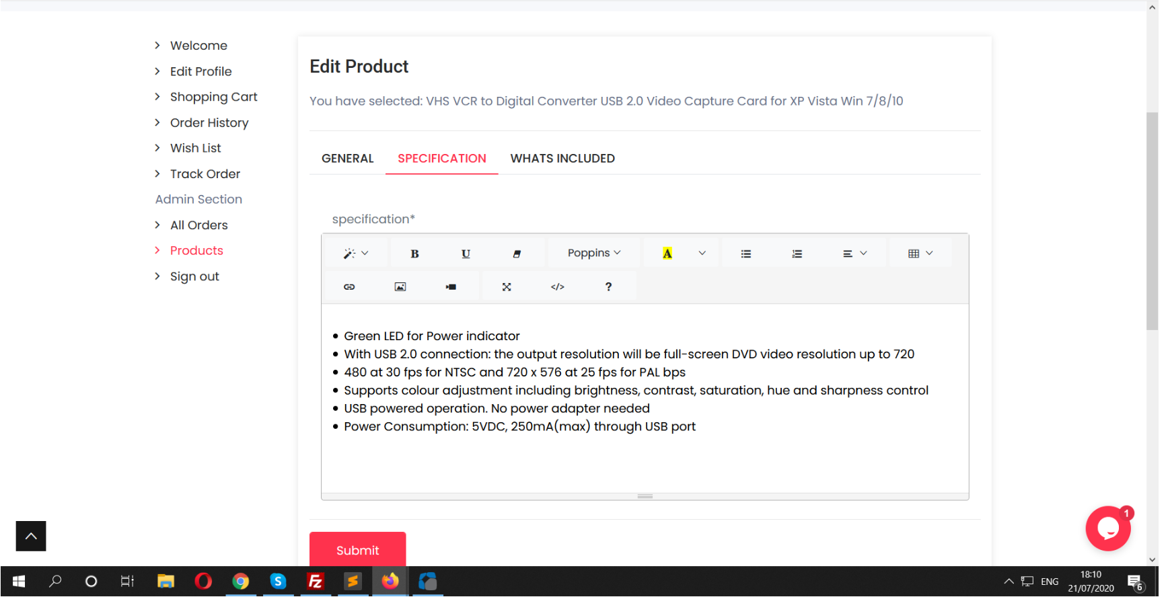
Task: Expand the table insert dropdown
Action: tap(920, 253)
